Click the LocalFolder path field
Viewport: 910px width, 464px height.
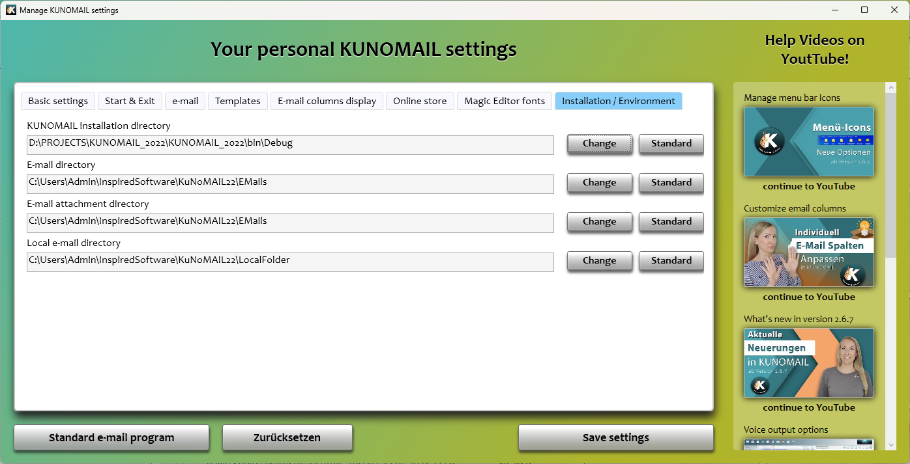[x=290, y=262]
